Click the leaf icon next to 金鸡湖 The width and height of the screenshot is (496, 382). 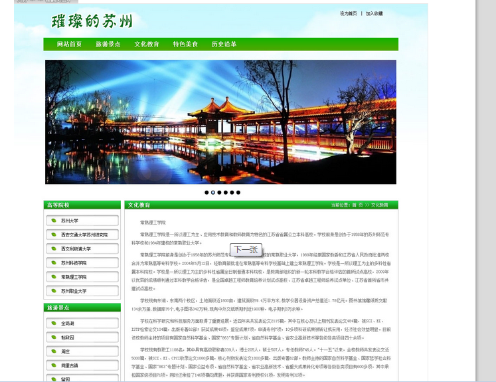(52, 323)
